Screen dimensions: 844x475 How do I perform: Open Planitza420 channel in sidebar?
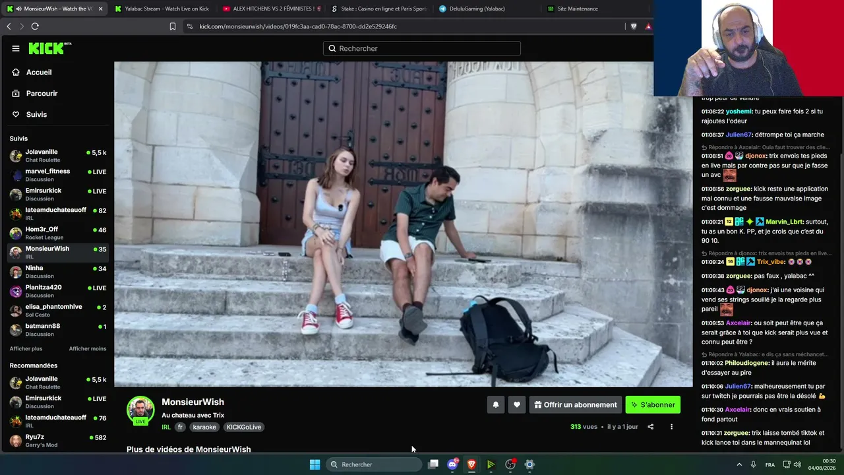58,291
